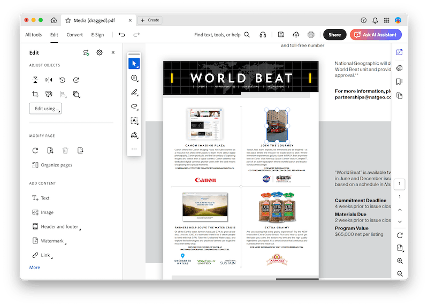428x306 pixels.
Task: Close the Edit panel
Action: point(113,52)
